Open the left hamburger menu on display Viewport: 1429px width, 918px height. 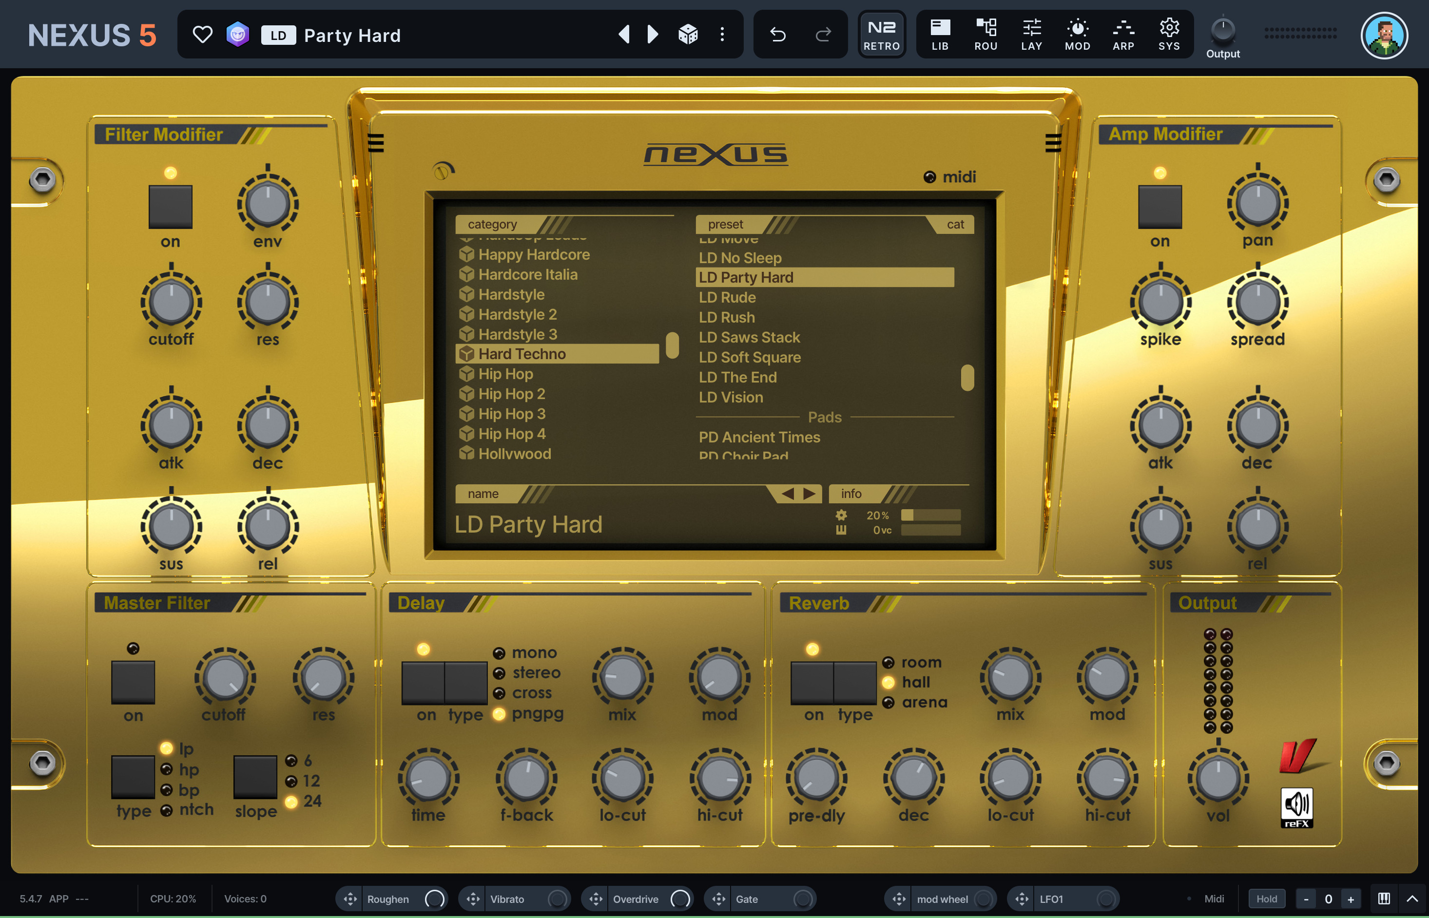376,143
